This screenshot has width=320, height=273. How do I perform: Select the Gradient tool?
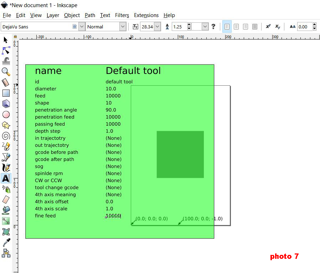(6, 221)
